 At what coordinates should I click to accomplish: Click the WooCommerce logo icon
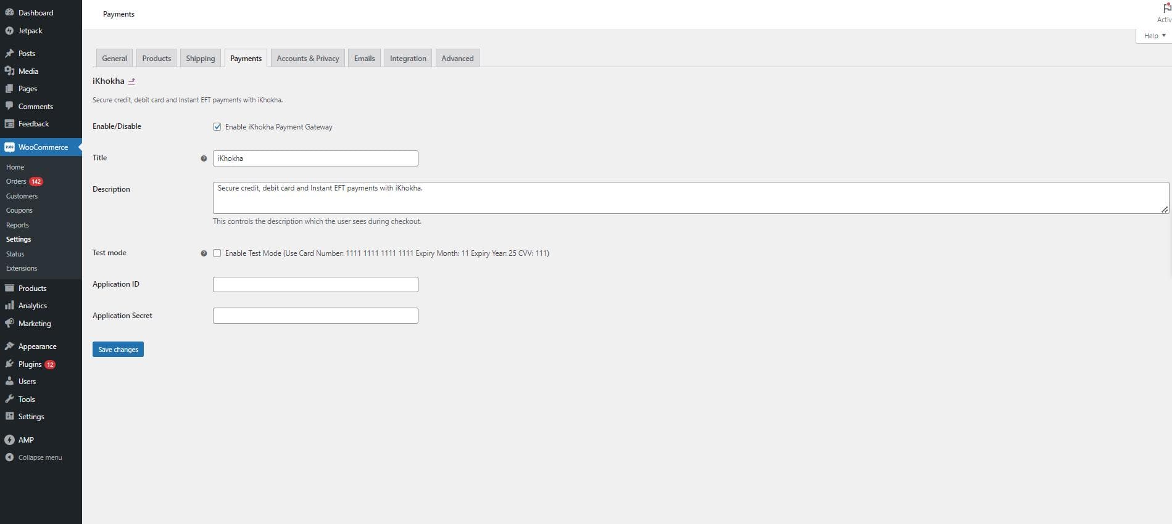9,147
